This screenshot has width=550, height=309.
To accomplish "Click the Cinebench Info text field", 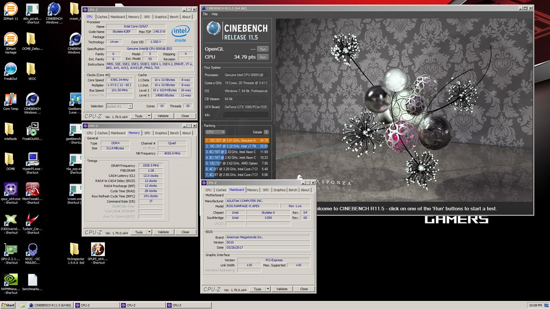I will click(246, 115).
